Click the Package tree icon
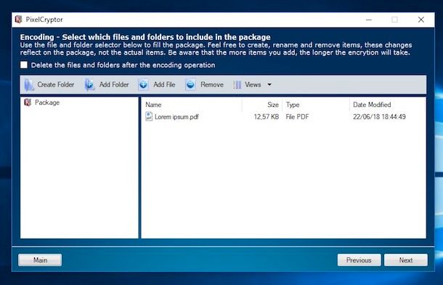 point(28,103)
